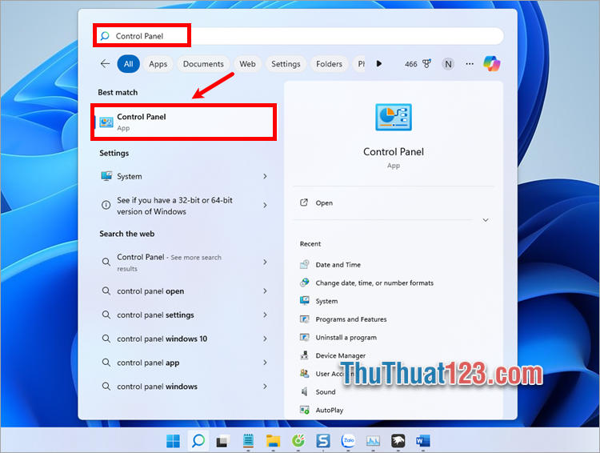Switch to the Apps filter tab
This screenshot has width=600, height=453.
158,64
